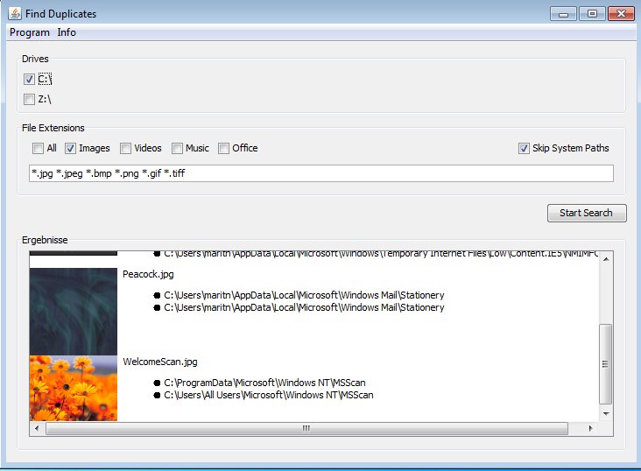This screenshot has height=471, width=641.
Task: Click the vertical scrollbar up arrow
Action: [606, 257]
